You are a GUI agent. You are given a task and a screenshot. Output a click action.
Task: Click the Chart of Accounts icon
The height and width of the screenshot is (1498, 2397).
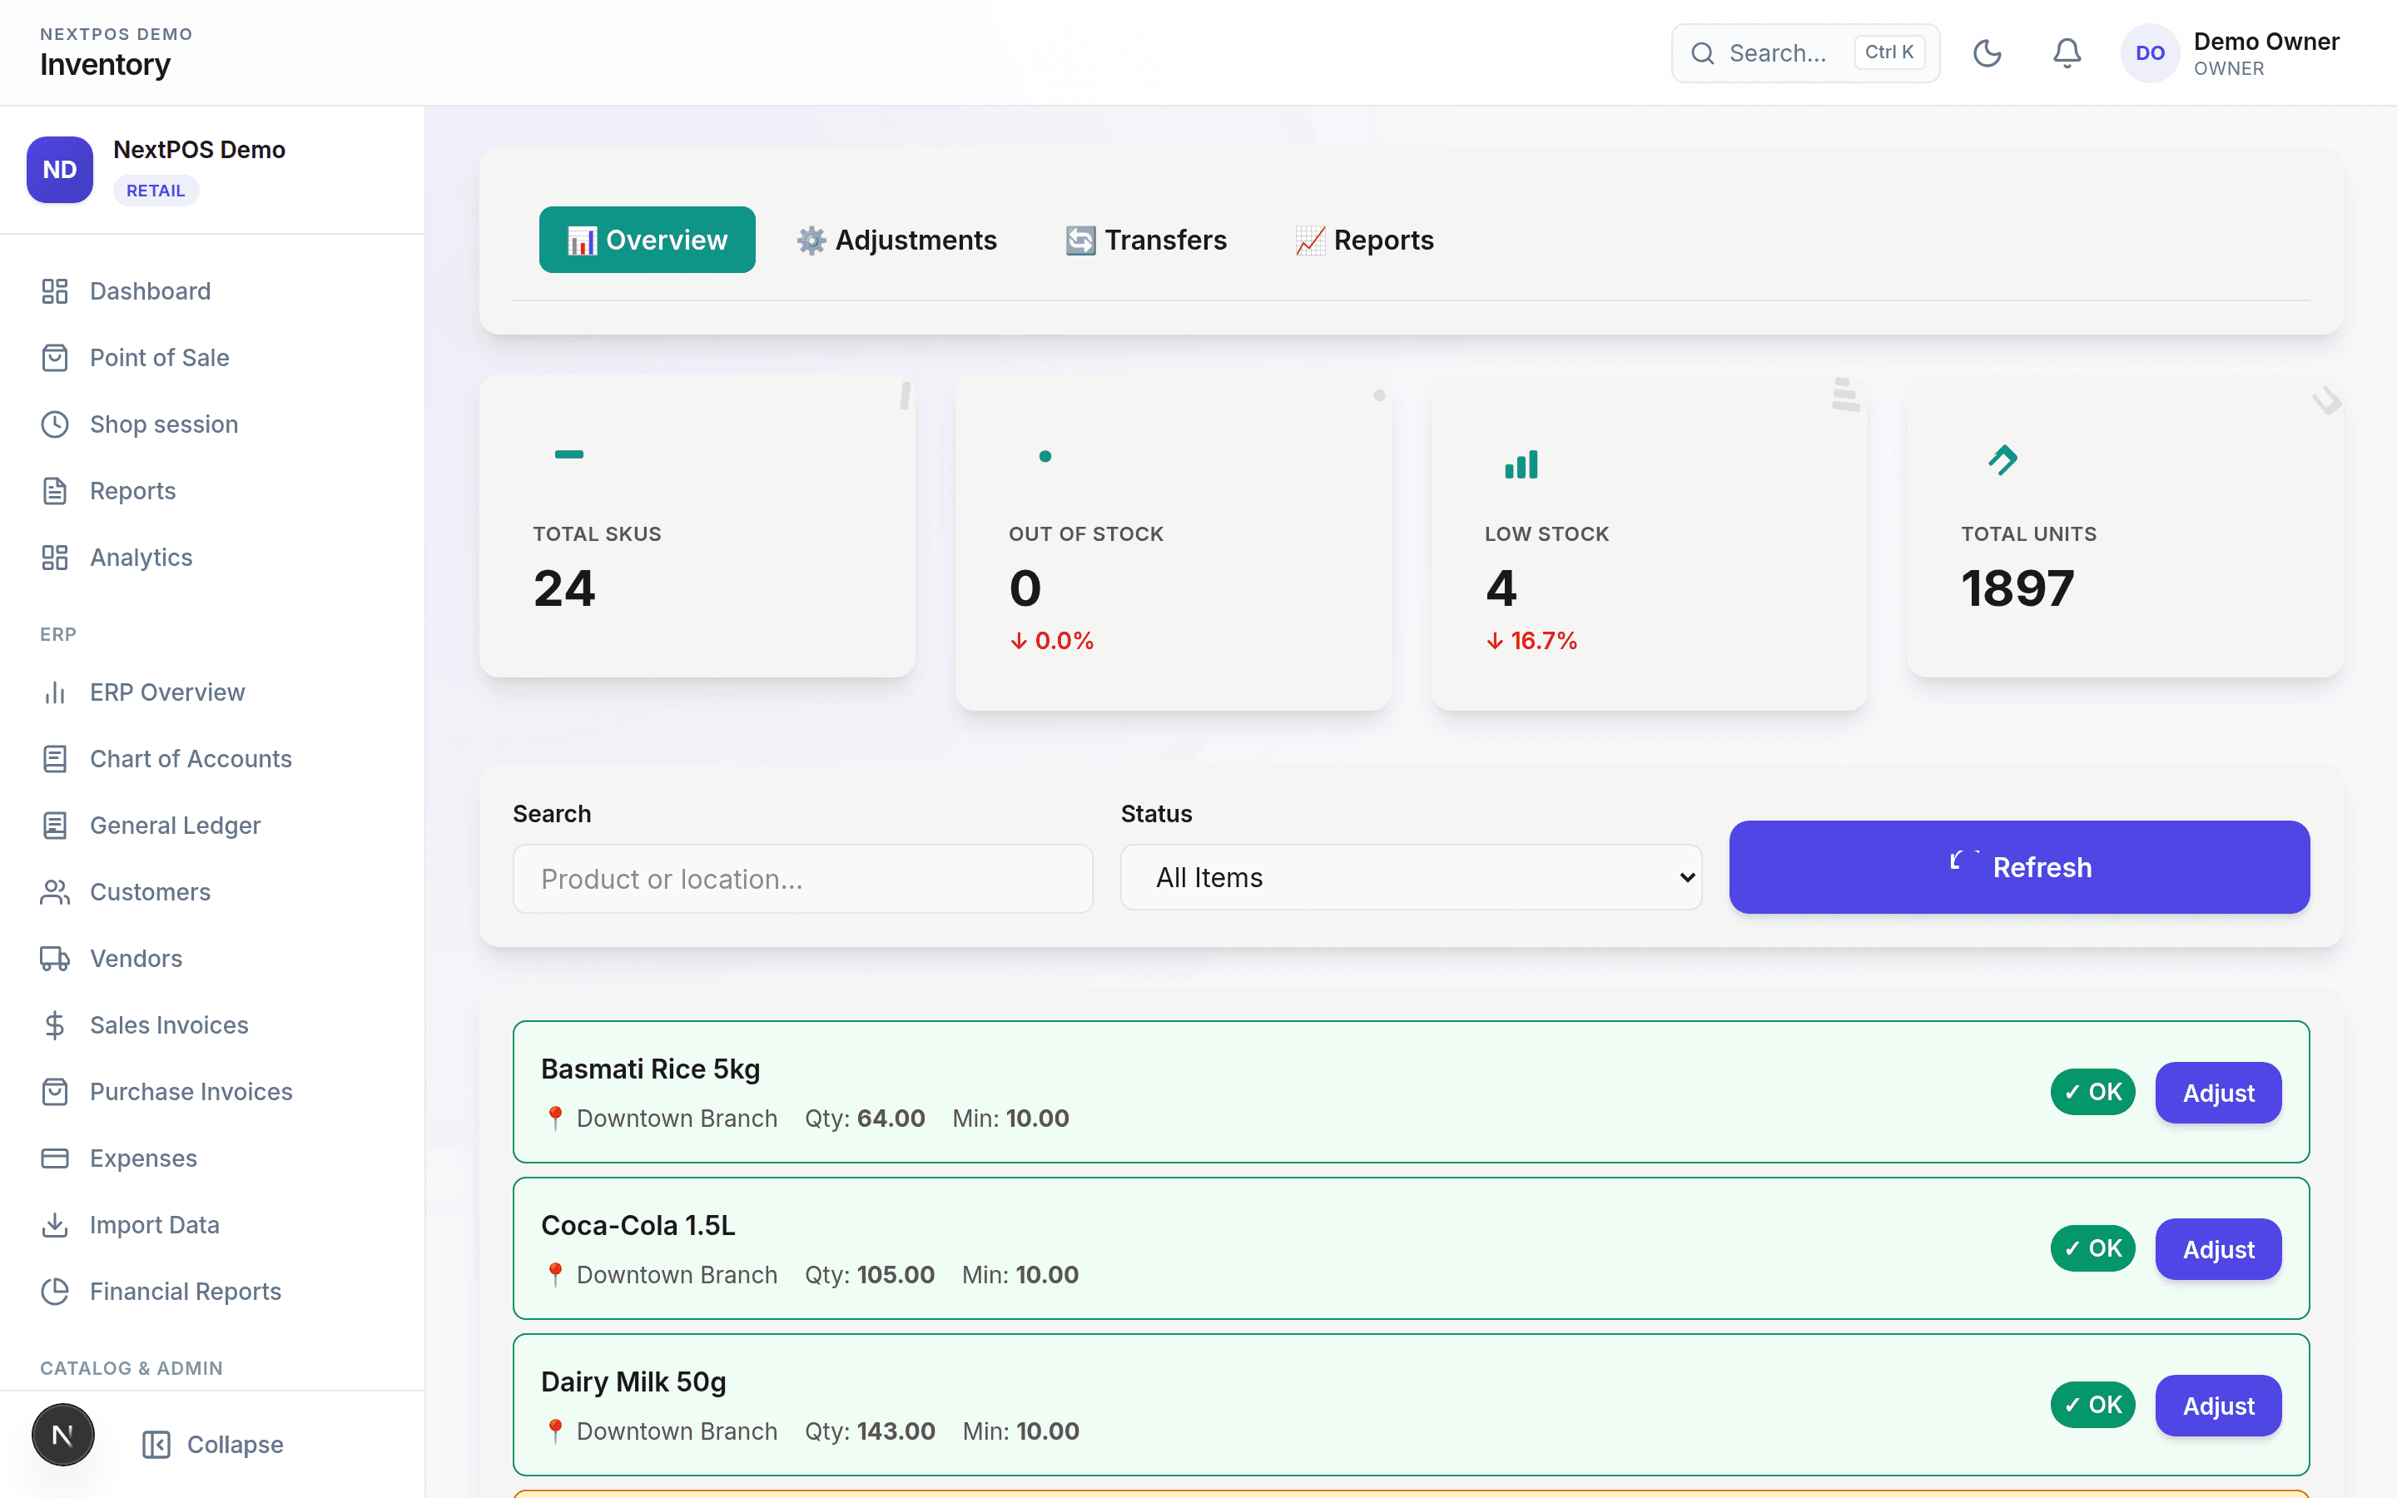point(54,759)
